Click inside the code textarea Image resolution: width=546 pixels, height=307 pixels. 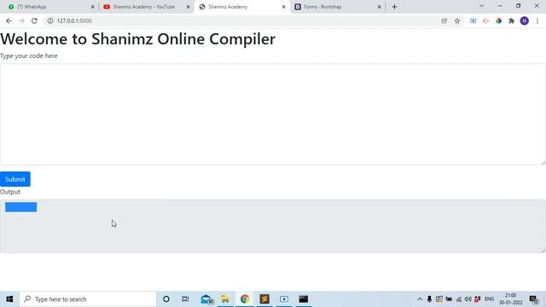273,114
